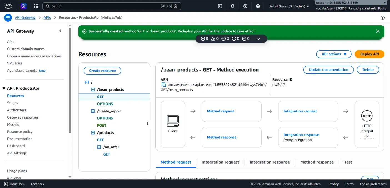Switch to the Test tab
The width and height of the screenshot is (390, 188).
pos(348,162)
